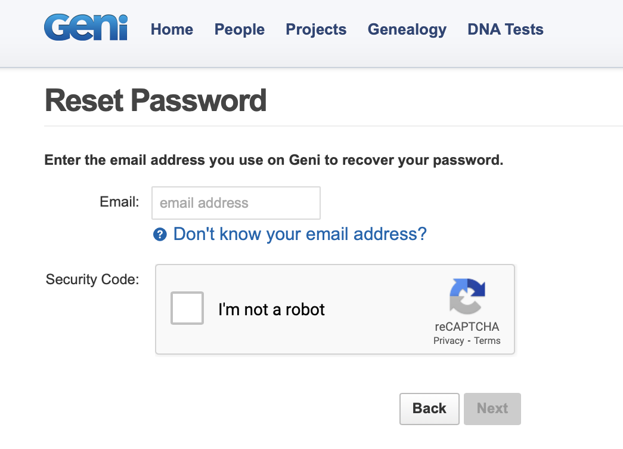Click the Don't know your email address link

point(299,234)
